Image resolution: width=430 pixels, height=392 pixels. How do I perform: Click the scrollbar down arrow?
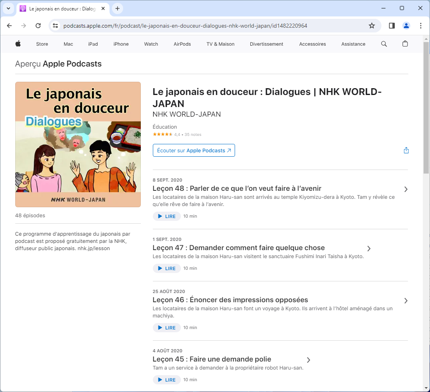(426, 388)
